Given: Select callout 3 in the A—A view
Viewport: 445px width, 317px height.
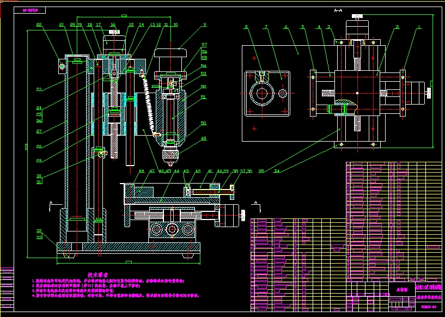Looking at the screenshot, I should (328, 27).
